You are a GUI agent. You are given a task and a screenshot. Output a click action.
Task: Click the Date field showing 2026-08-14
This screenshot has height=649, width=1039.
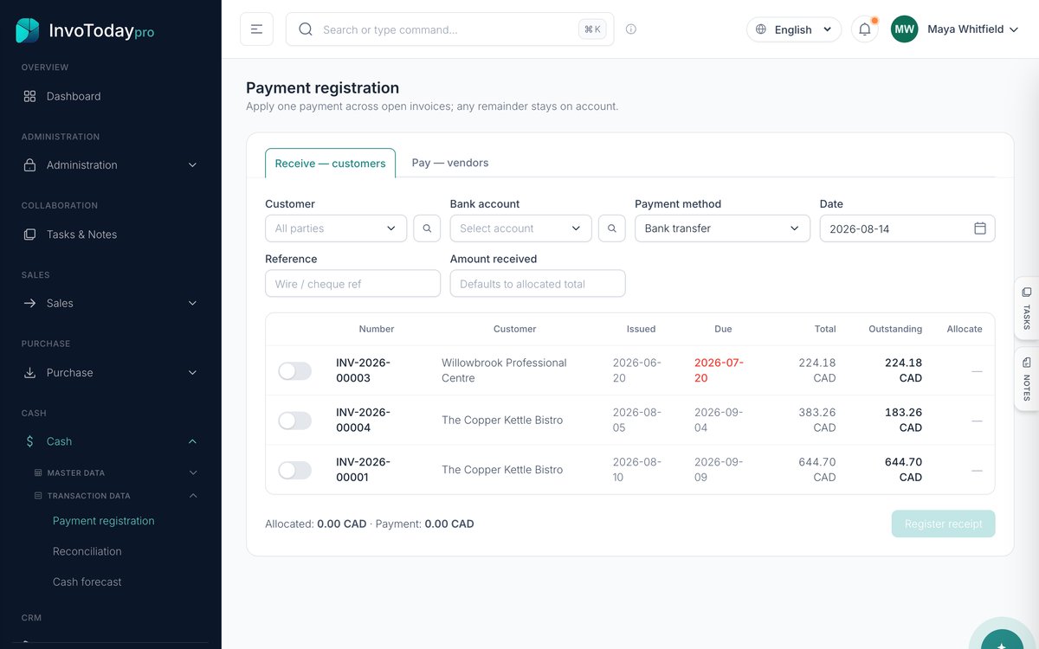pos(907,228)
